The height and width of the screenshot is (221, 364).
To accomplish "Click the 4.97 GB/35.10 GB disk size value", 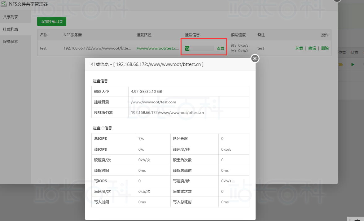I will 147,92.
